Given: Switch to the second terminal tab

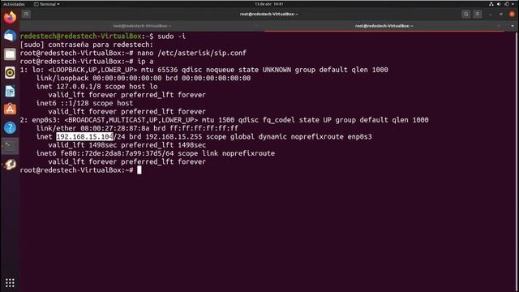Looking at the screenshot, I should [x=384, y=26].
